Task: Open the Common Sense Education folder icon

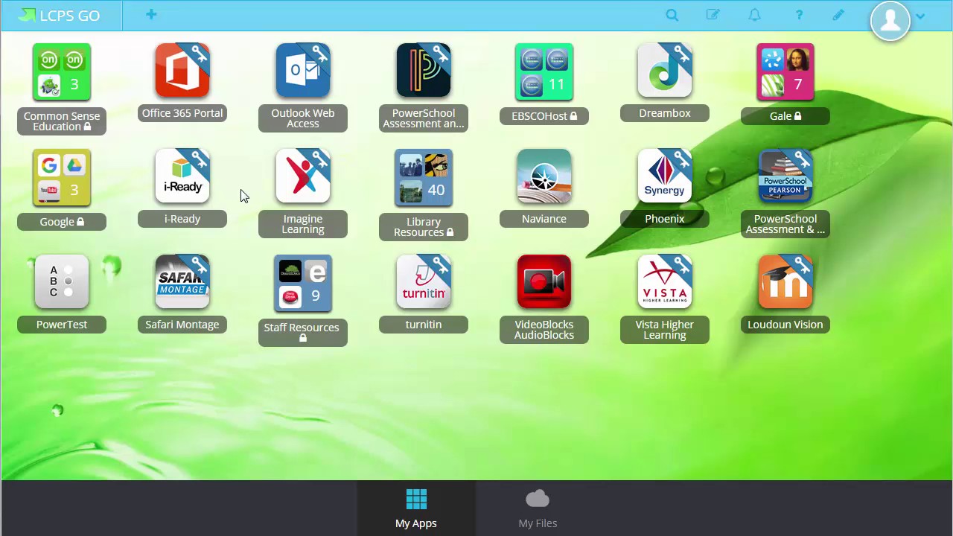Action: tap(62, 72)
